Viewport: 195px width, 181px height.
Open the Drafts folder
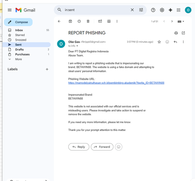[x=27, y=49]
